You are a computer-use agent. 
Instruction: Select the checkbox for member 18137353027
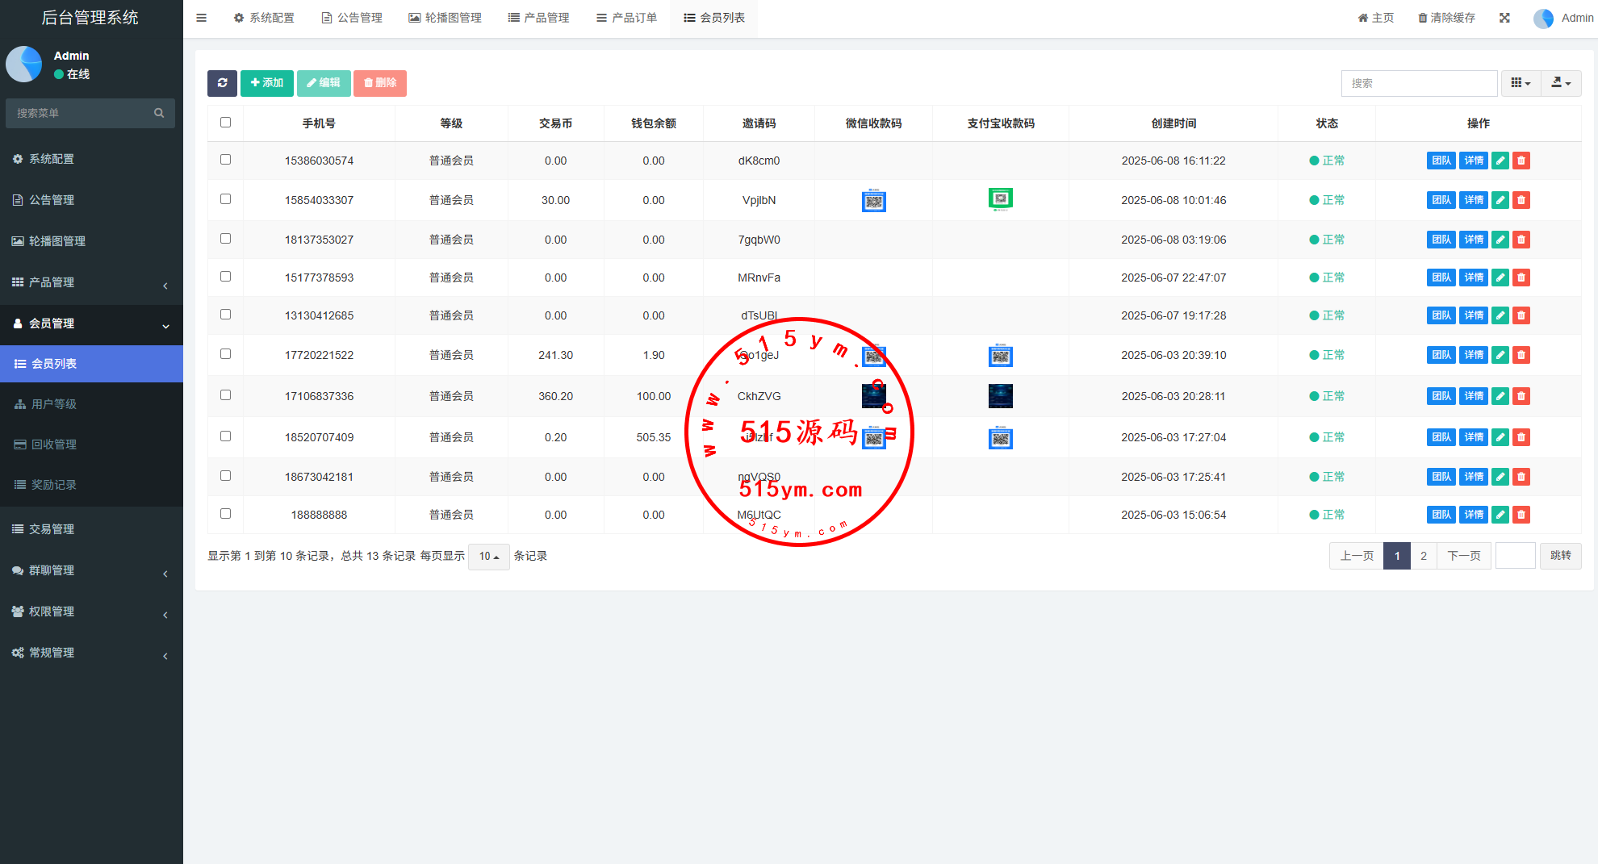pyautogui.click(x=225, y=239)
